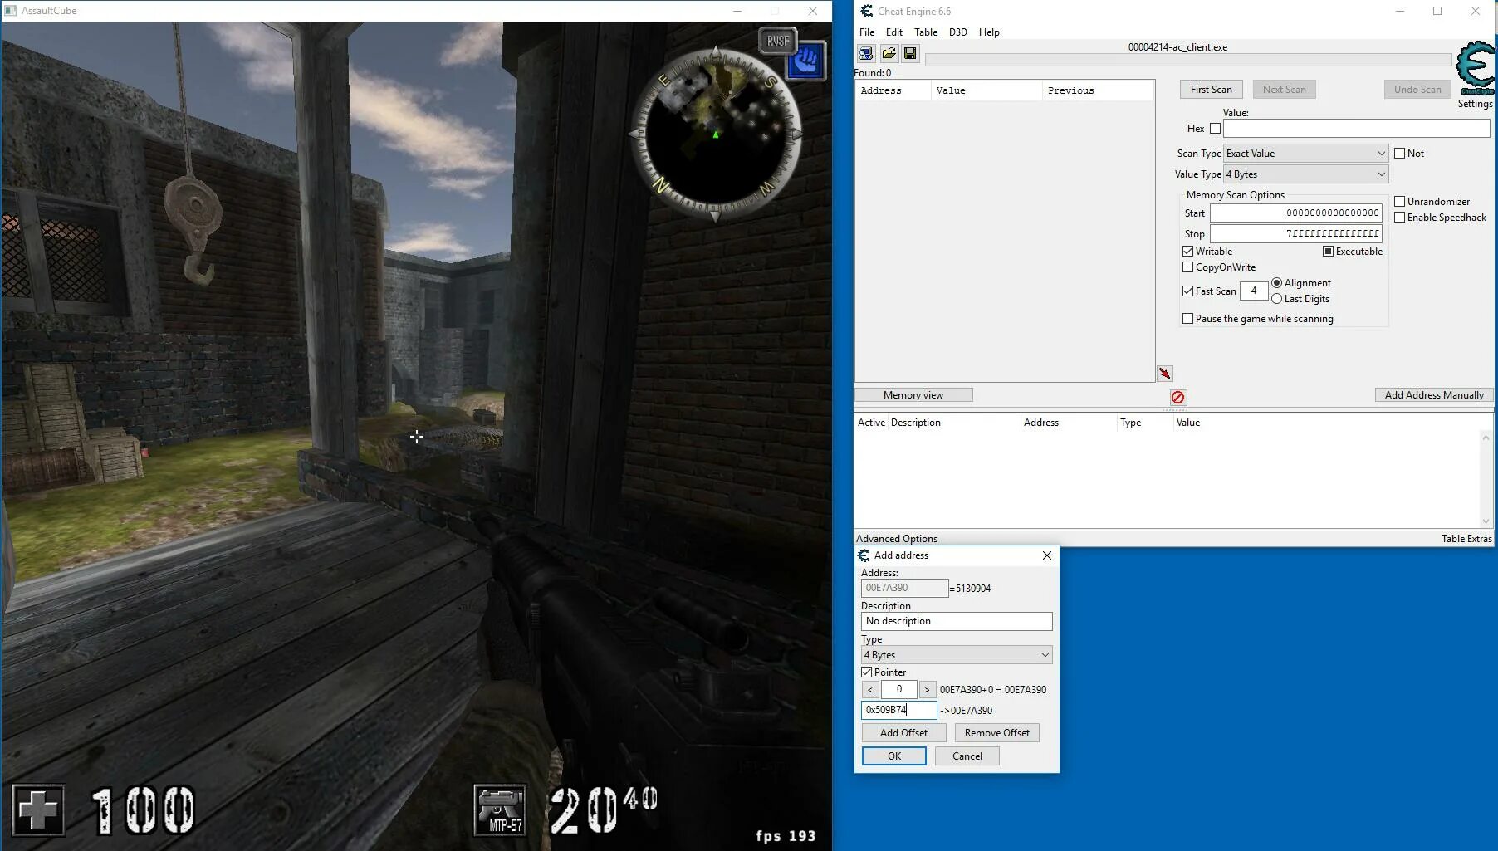Click the red clear address list icon

(1178, 398)
